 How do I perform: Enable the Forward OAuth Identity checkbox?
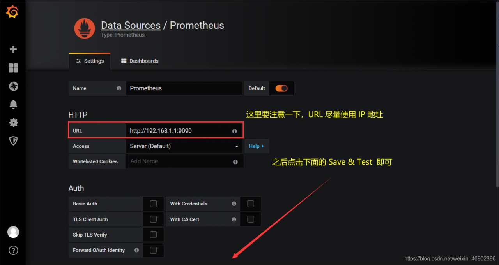click(153, 250)
